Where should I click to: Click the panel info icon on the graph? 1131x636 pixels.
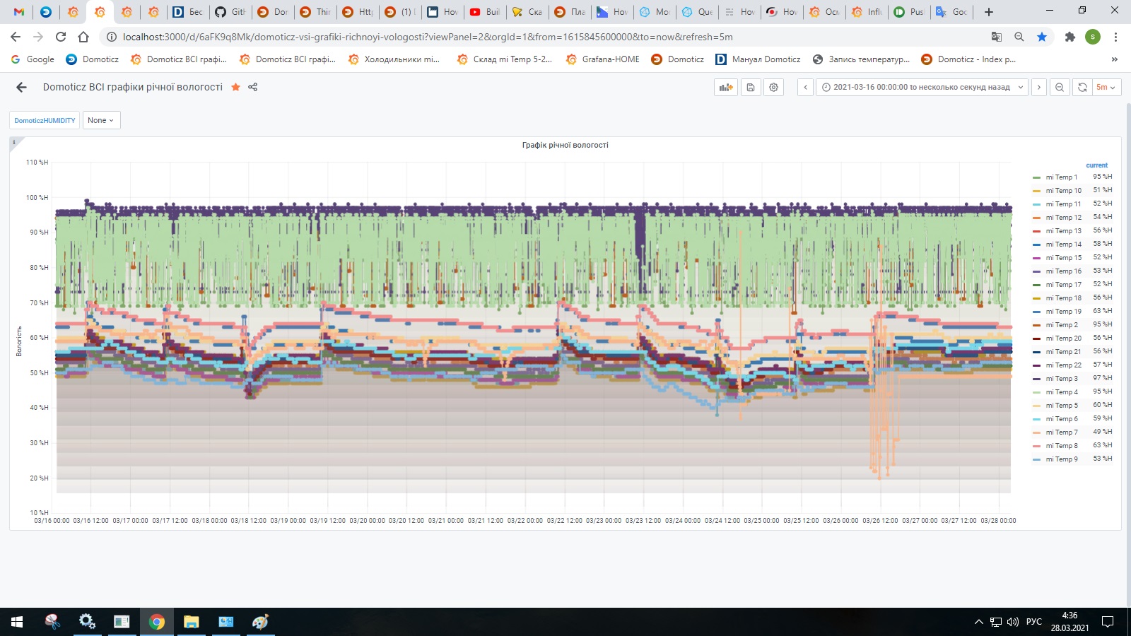(x=13, y=142)
